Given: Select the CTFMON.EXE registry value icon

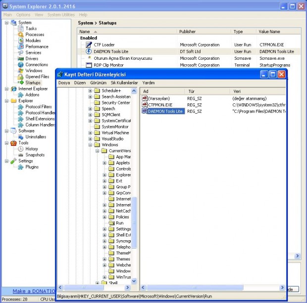Looking at the screenshot, I should (x=145, y=105).
